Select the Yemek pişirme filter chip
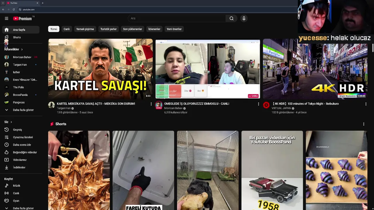 point(85,29)
